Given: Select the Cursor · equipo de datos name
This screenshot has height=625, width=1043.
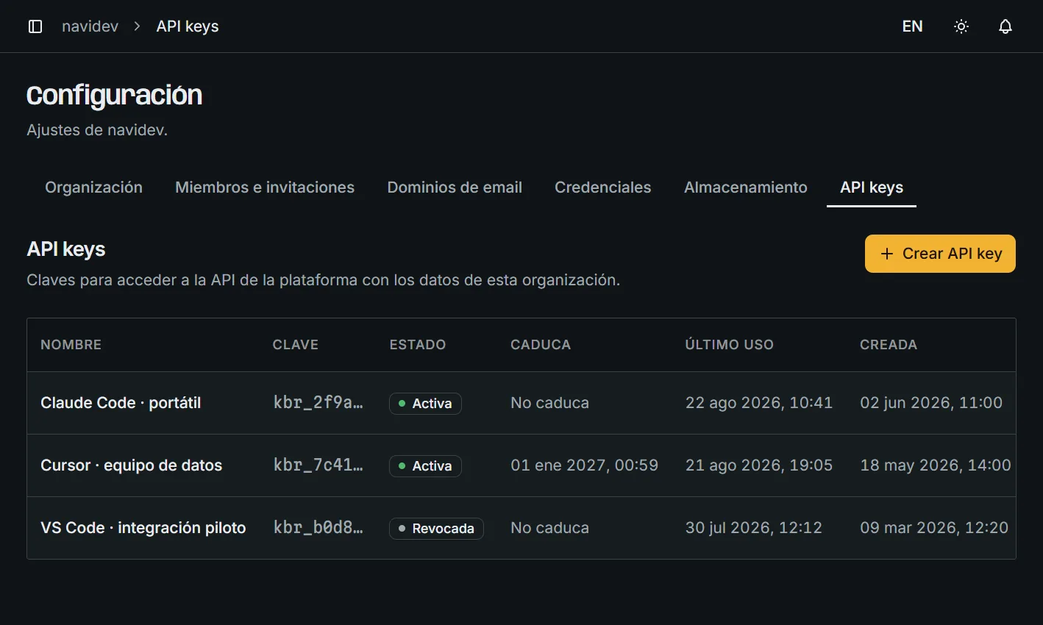Looking at the screenshot, I should pos(132,465).
